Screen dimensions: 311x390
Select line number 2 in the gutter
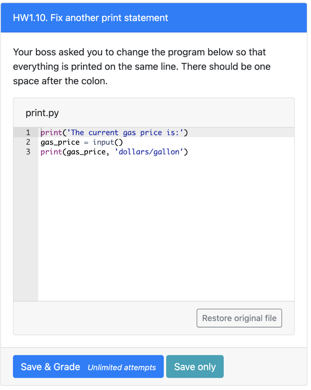[28, 142]
